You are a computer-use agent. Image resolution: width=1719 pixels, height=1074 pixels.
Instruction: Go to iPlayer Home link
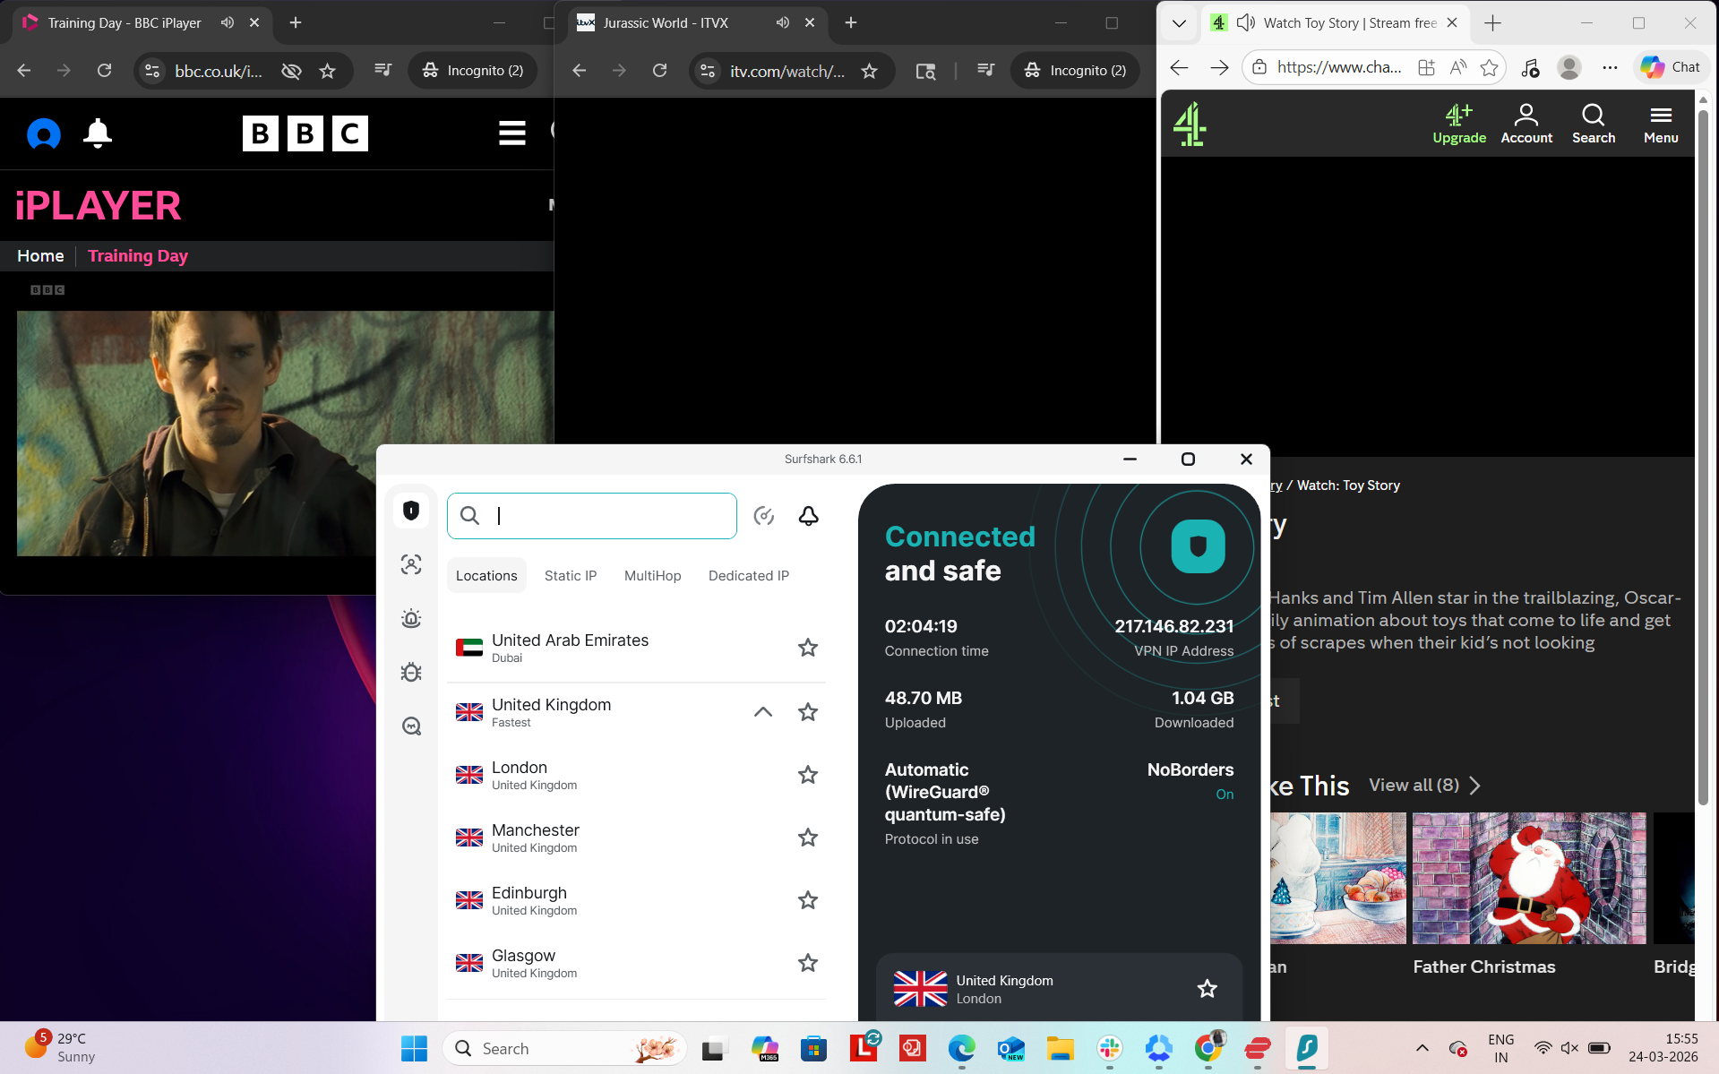[39, 255]
